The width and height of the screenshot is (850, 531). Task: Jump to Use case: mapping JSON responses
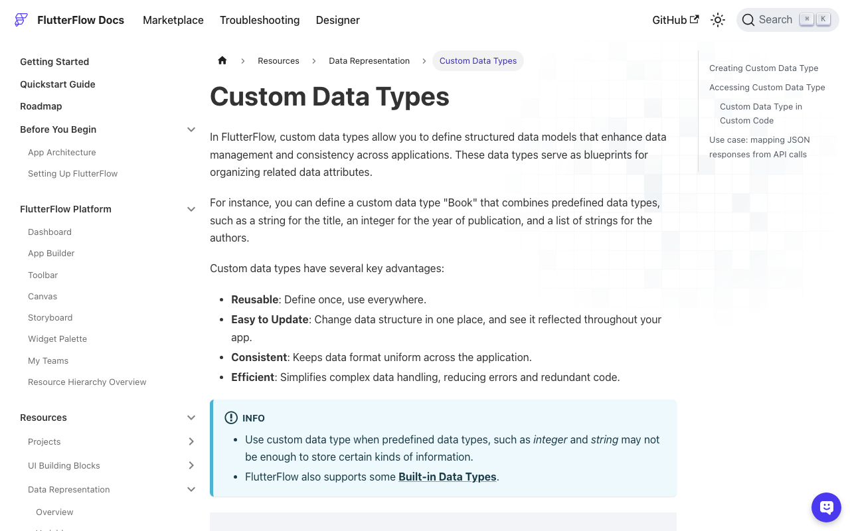[759, 147]
